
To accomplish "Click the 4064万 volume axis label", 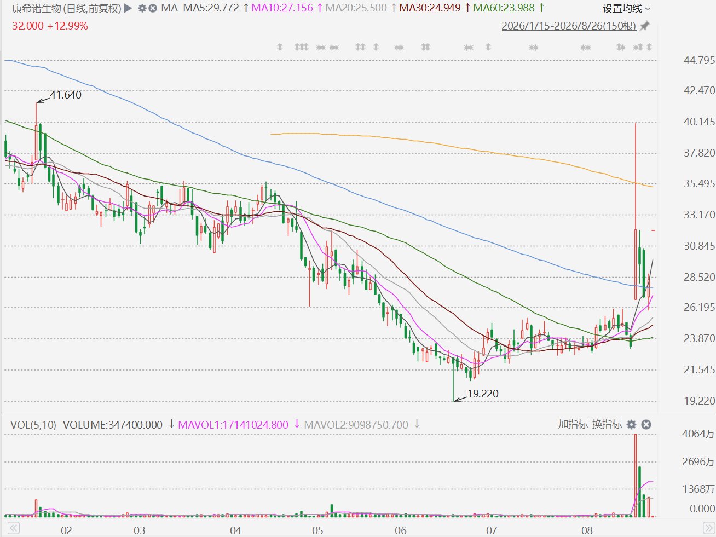I will click(x=698, y=434).
